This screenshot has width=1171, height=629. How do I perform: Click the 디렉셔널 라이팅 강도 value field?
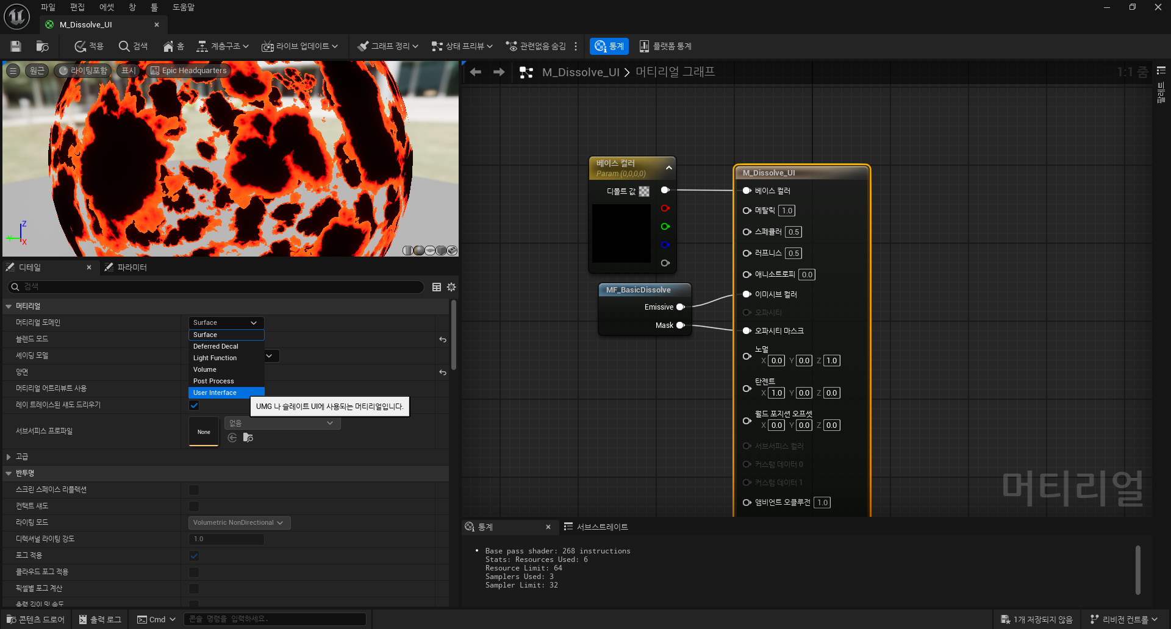[x=226, y=539]
